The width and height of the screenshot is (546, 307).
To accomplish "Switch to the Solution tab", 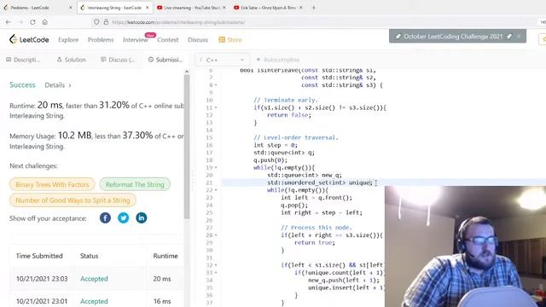I will (x=72, y=60).
